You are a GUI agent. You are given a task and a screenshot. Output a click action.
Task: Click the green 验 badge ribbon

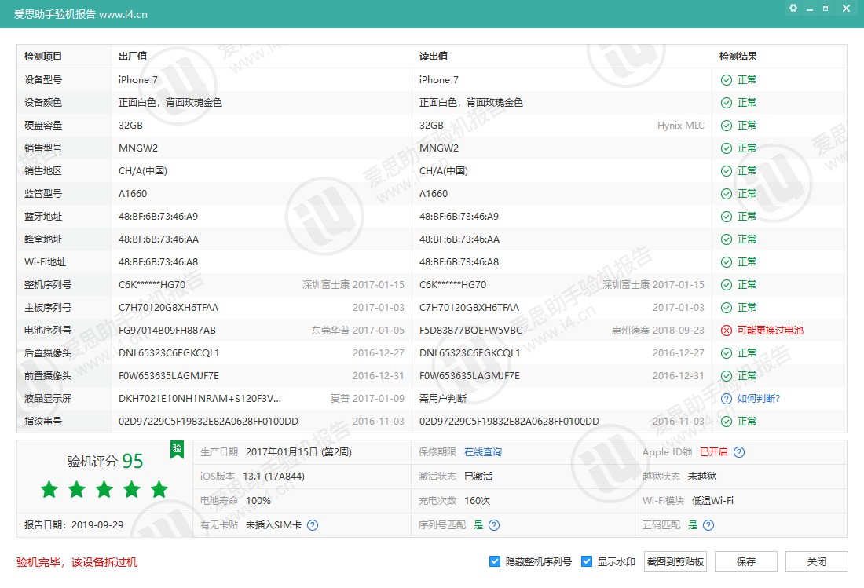point(177,449)
